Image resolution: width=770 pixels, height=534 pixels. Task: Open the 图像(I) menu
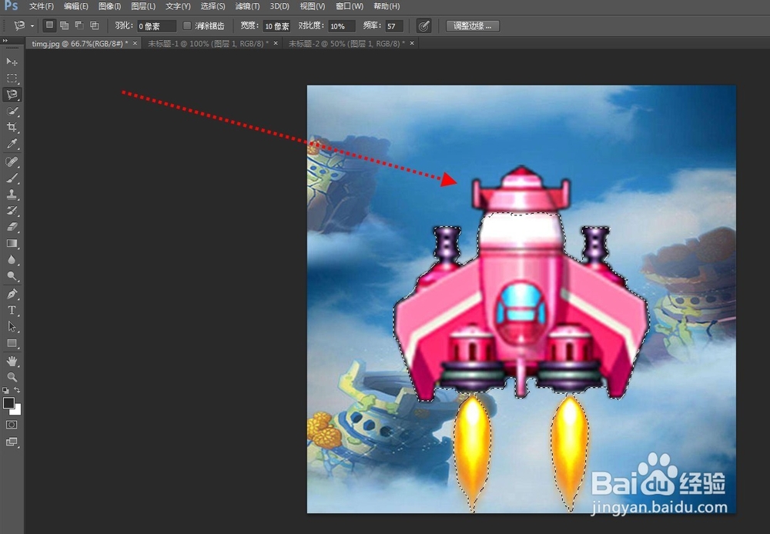pos(109,6)
